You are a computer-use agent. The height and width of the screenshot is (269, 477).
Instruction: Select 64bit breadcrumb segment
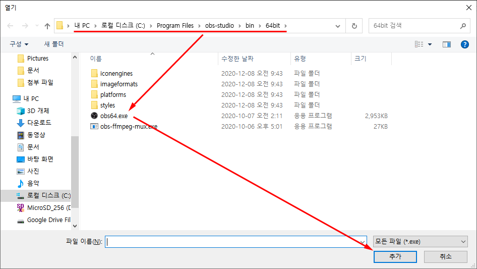273,26
